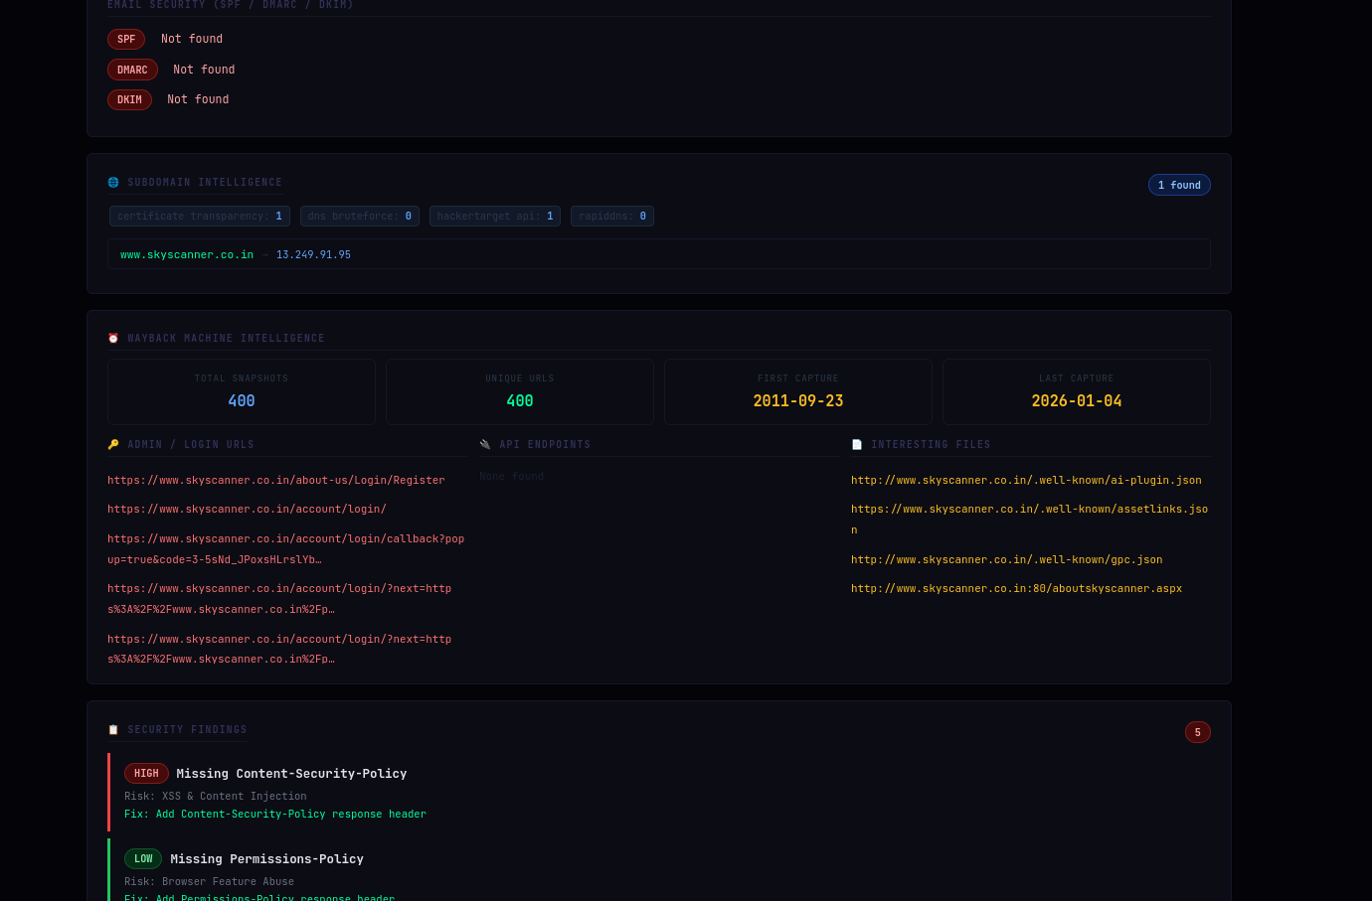Click "Risk: Browser Feature Abuse" line
The image size is (1372, 901).
tap(209, 882)
